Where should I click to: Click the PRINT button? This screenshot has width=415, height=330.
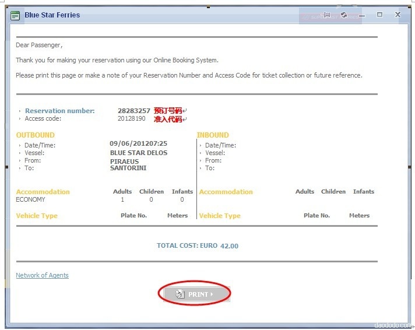coord(196,294)
